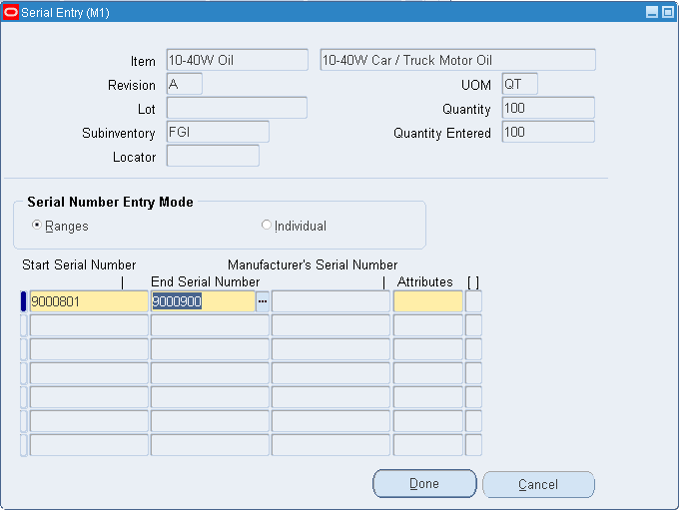Viewport: 680px width, 511px height.
Task: Select the Ranges entry mode
Action: [37, 225]
